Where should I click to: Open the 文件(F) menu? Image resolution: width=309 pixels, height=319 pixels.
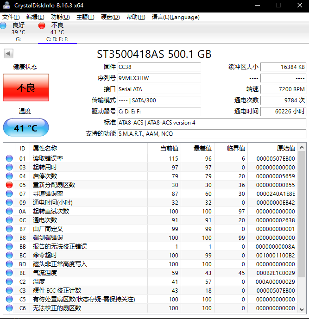tap(11, 17)
